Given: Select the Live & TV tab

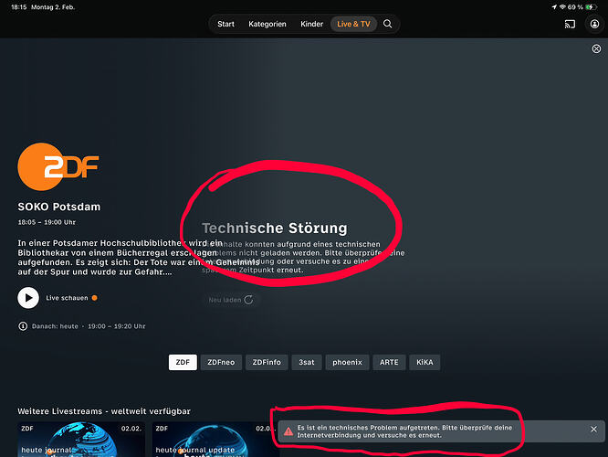Looking at the screenshot, I should 353,24.
